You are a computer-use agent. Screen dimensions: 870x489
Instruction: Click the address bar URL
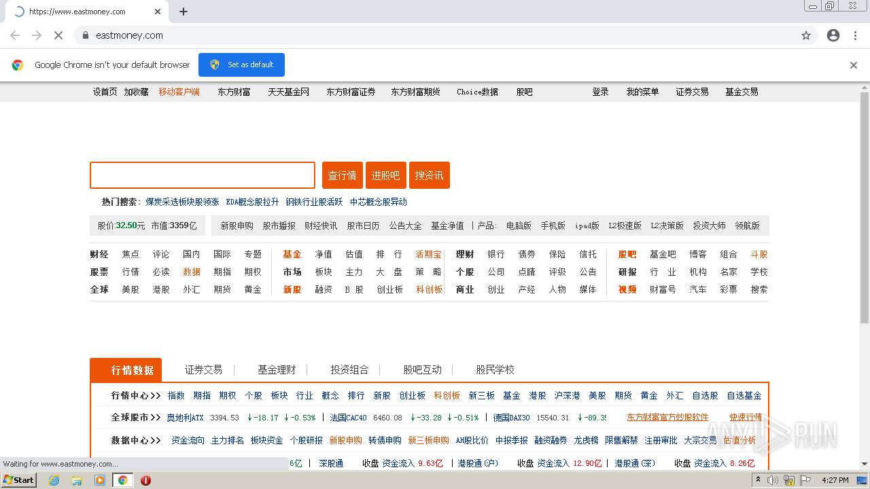[129, 35]
